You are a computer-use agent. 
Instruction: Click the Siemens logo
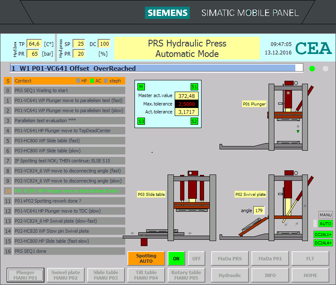click(x=167, y=13)
